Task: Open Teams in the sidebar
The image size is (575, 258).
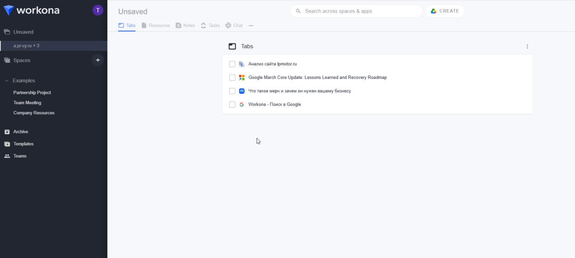Action: coord(20,156)
